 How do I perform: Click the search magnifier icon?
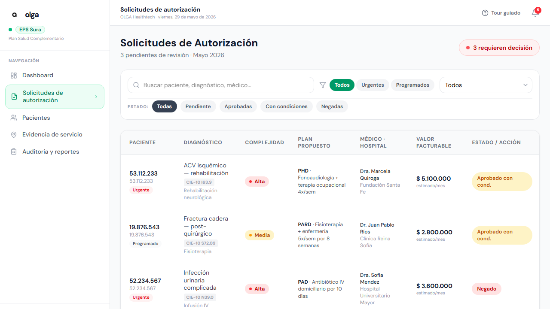pyautogui.click(x=136, y=85)
